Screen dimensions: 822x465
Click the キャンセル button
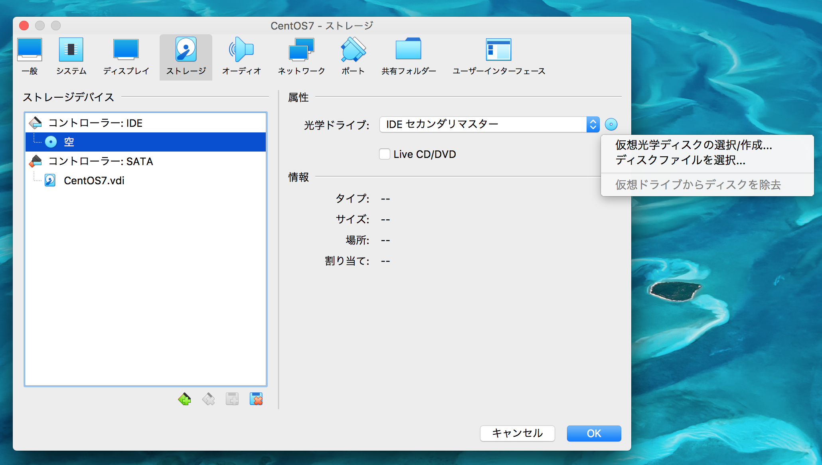517,433
